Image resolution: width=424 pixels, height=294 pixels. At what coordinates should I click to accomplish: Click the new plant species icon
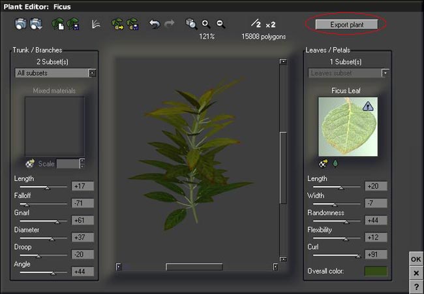click(58, 24)
